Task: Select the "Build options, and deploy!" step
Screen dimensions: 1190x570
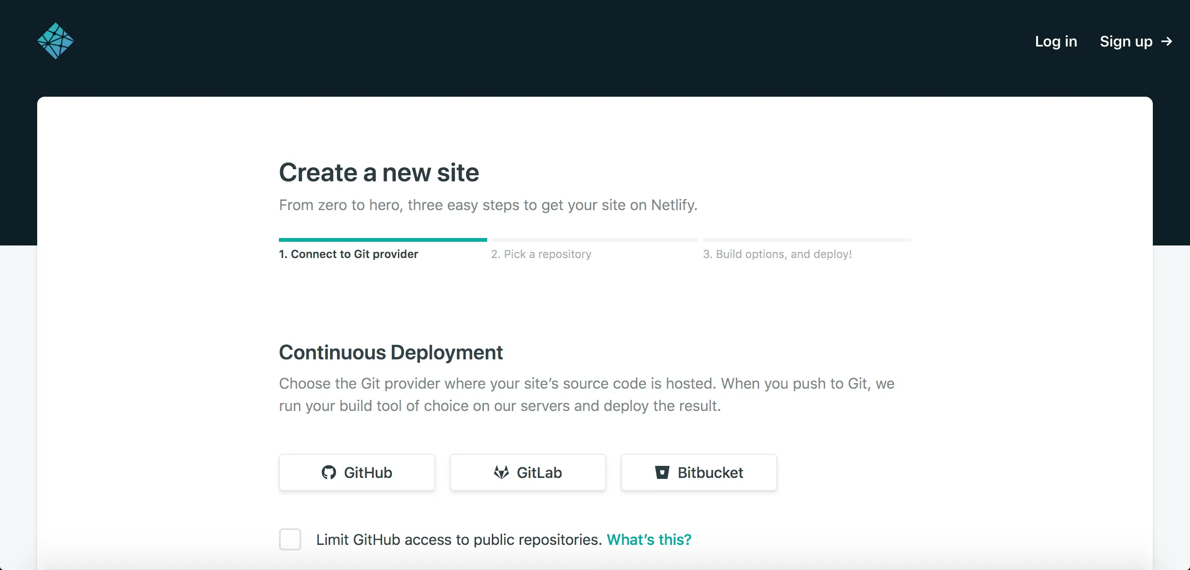Action: point(778,254)
